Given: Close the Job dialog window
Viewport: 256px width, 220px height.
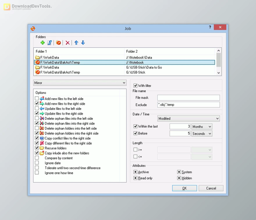Looking at the screenshot, I should [220, 27].
